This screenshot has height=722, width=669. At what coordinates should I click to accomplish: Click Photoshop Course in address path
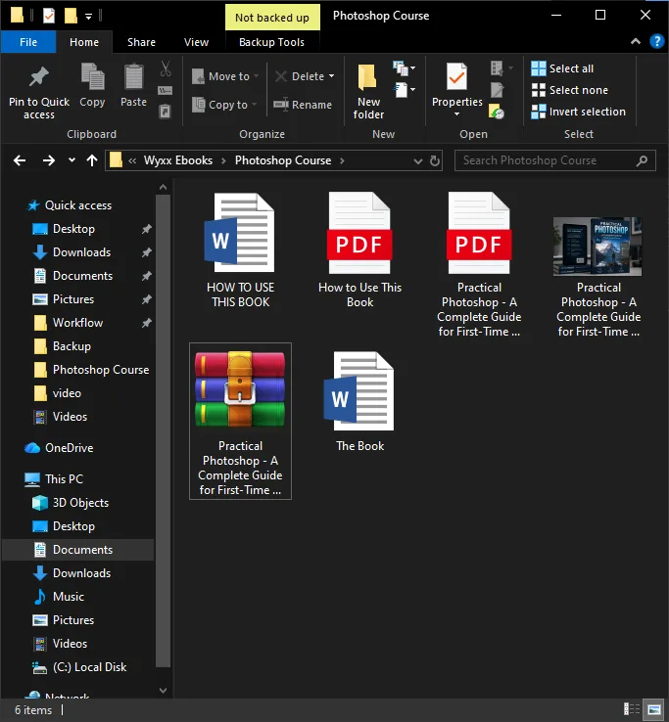coord(283,160)
